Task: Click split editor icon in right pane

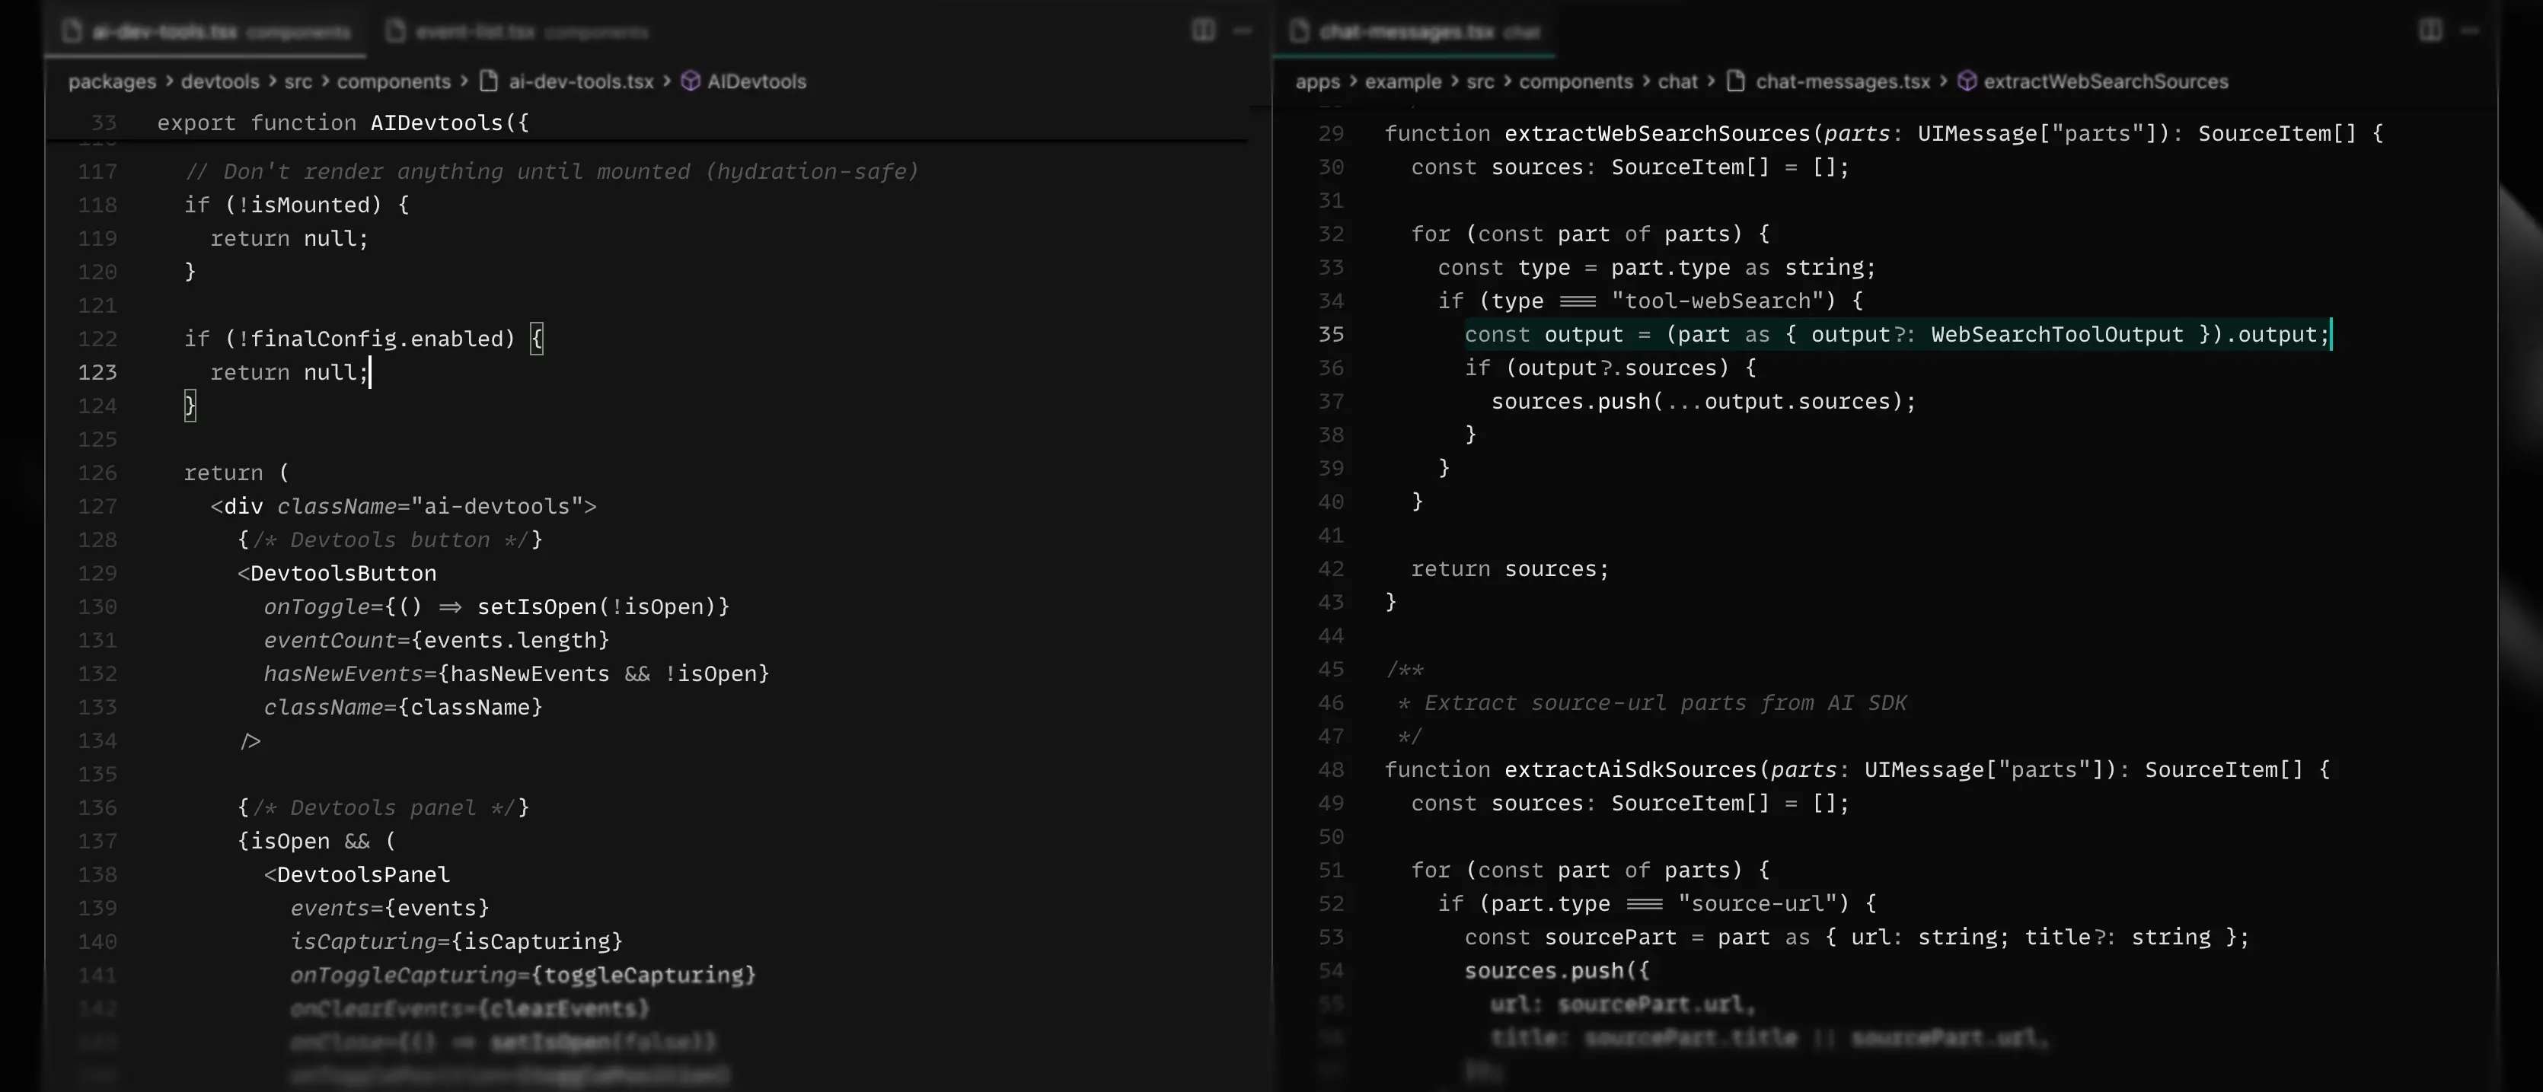Action: click(x=2430, y=30)
